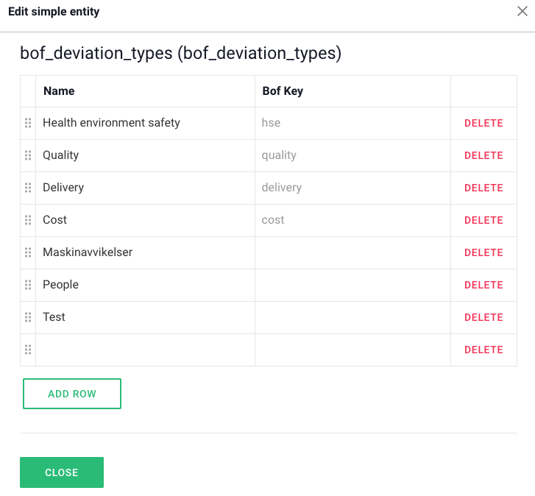Click drag handle of the empty last row
This screenshot has width=535, height=496.
coord(28,350)
